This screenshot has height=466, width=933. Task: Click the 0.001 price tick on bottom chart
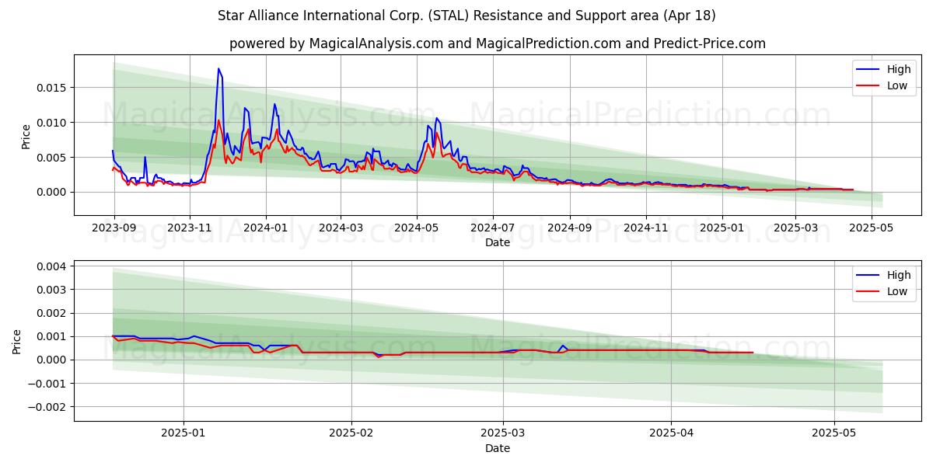53,336
